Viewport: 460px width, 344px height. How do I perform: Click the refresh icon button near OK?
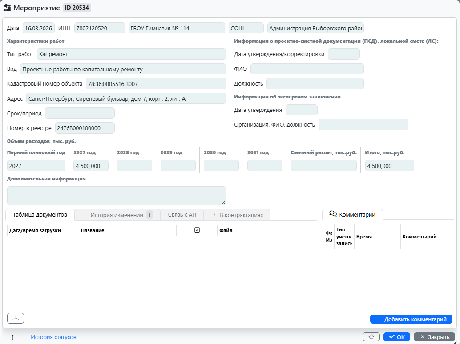pos(371,337)
